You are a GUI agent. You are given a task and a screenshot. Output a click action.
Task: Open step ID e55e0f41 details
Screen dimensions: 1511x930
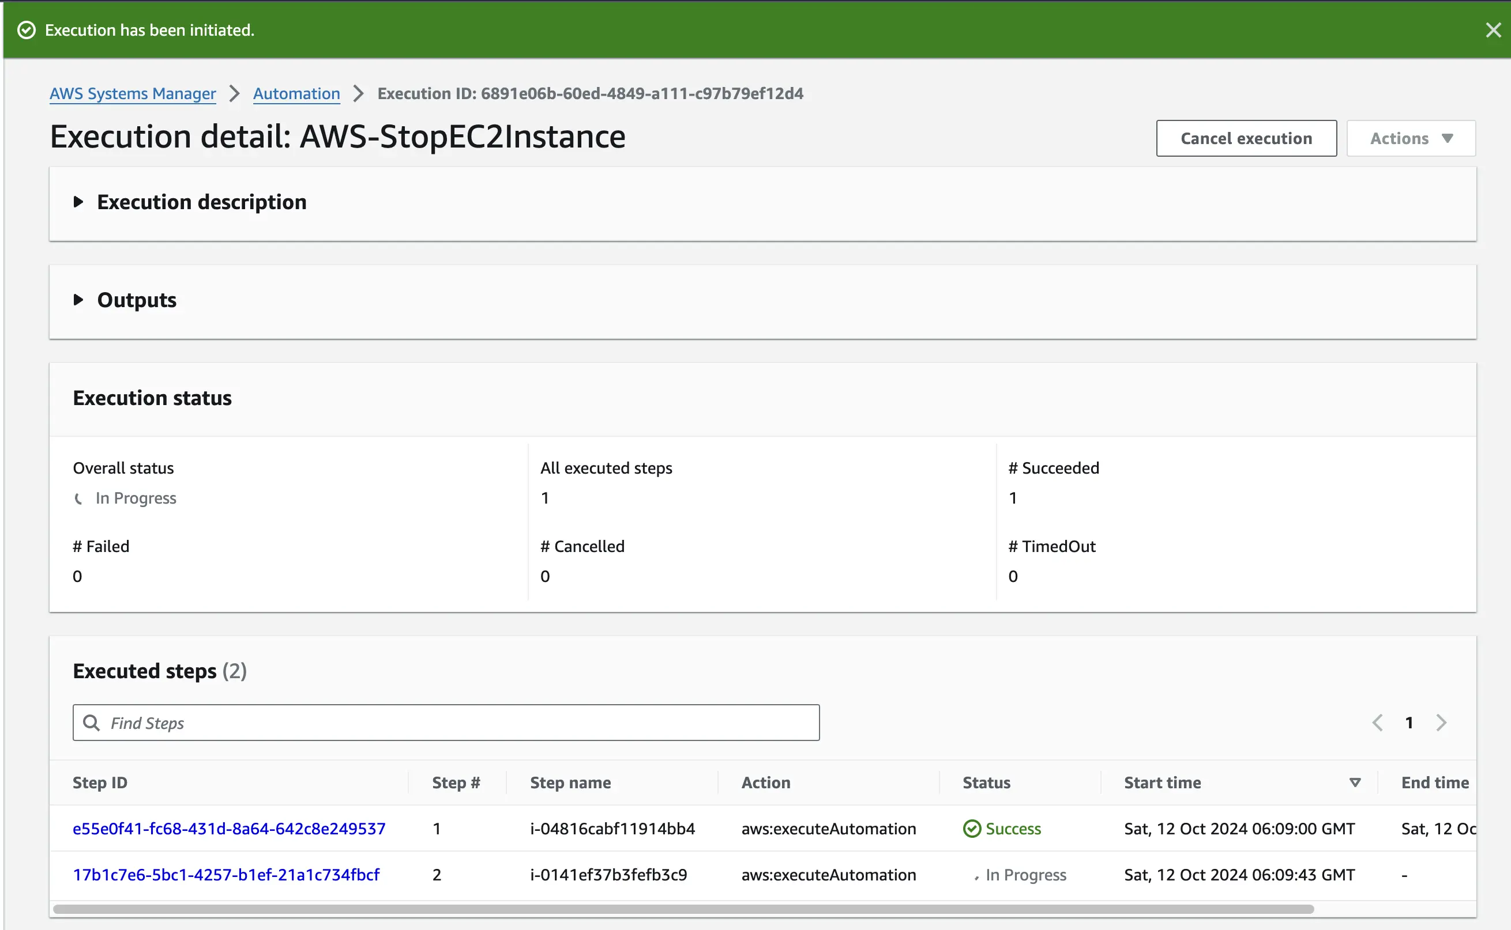(x=228, y=828)
